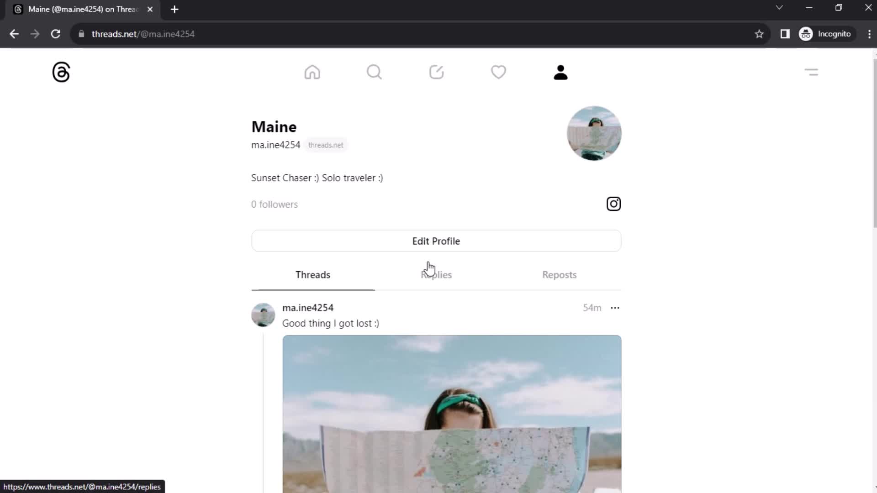Switch to the Reposts tab

[x=559, y=274]
